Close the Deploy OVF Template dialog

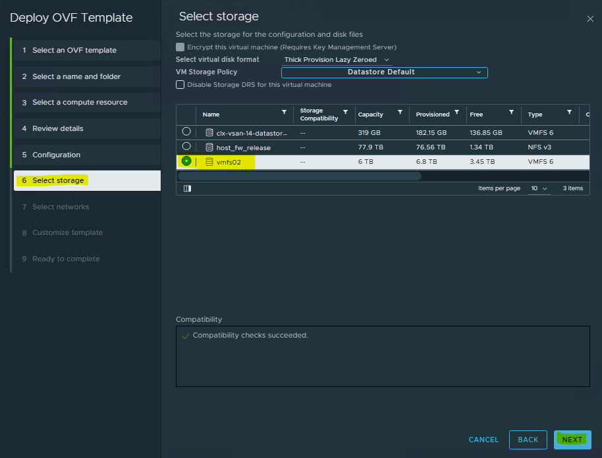pos(590,19)
